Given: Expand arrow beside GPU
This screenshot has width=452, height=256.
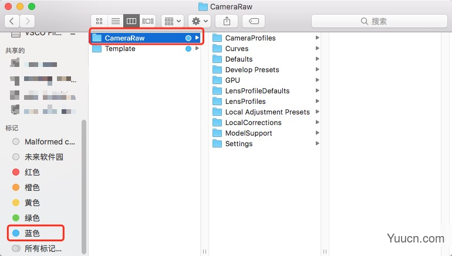Looking at the screenshot, I should tap(318, 80).
